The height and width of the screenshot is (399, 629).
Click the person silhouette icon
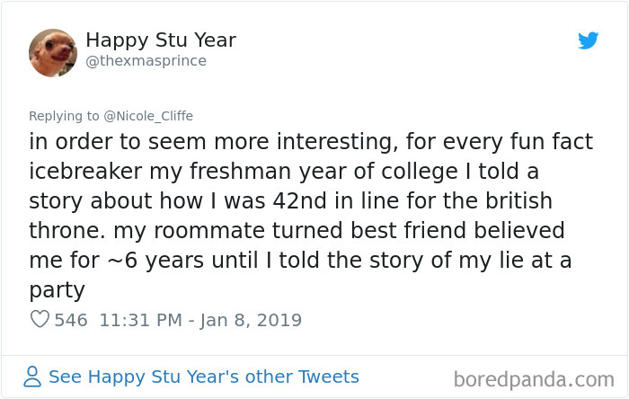pyautogui.click(x=33, y=377)
